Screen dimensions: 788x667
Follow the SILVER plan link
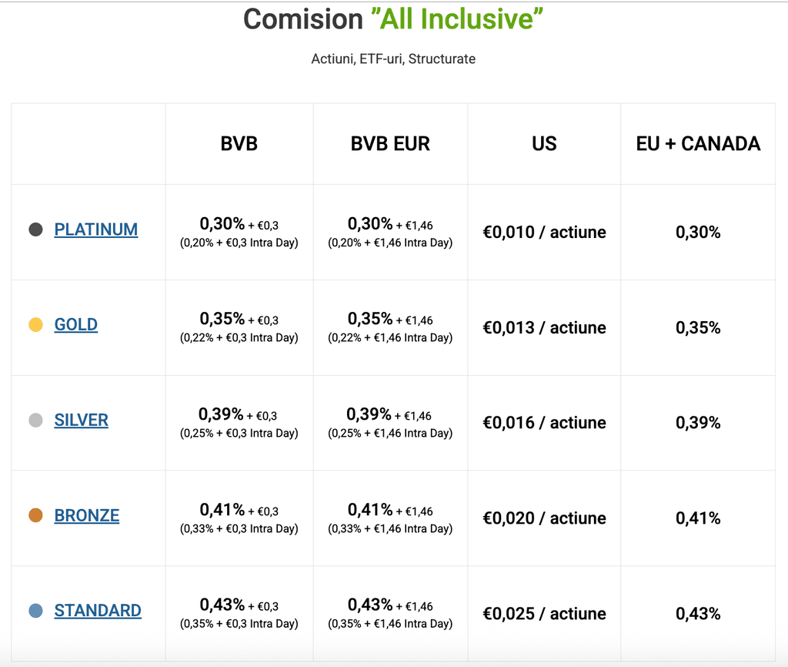pos(82,420)
